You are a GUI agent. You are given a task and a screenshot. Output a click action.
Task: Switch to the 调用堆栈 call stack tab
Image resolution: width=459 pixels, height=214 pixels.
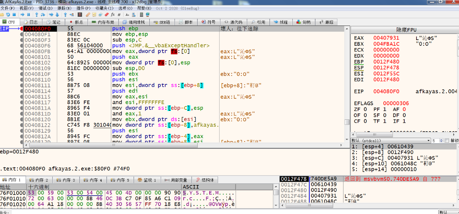(134, 22)
